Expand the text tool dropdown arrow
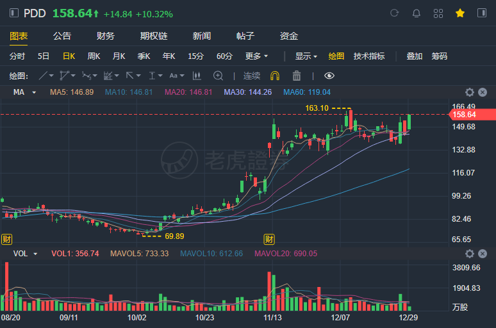The image size is (496, 328). pyautogui.click(x=181, y=76)
